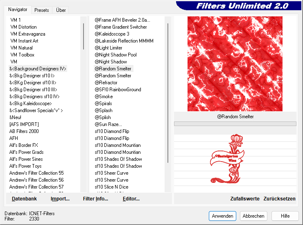Select VM Extravaganza in the category list
This screenshot has height=225, width=303.
28,34
